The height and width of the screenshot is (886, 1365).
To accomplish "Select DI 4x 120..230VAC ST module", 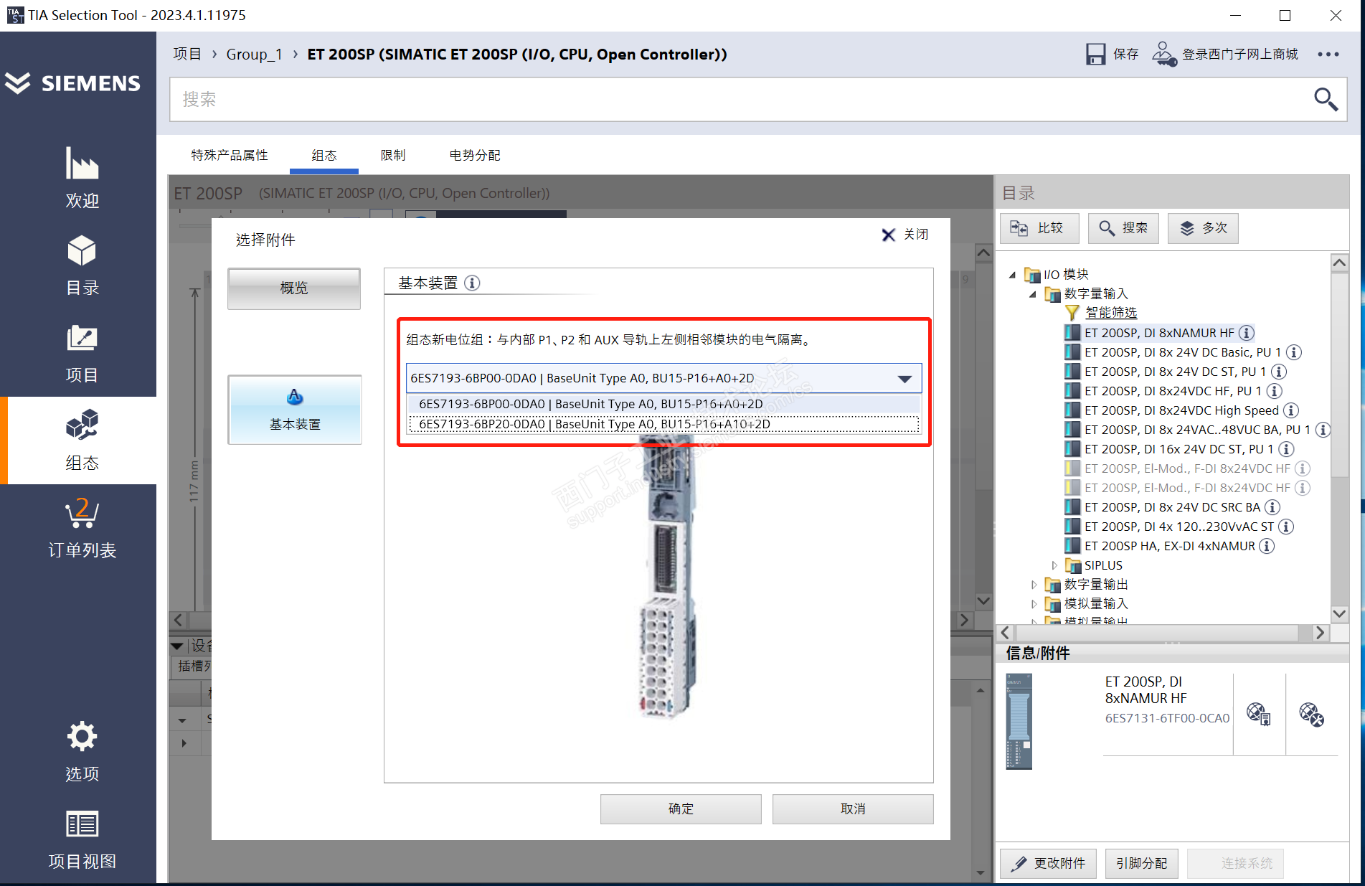I will pyautogui.click(x=1179, y=527).
